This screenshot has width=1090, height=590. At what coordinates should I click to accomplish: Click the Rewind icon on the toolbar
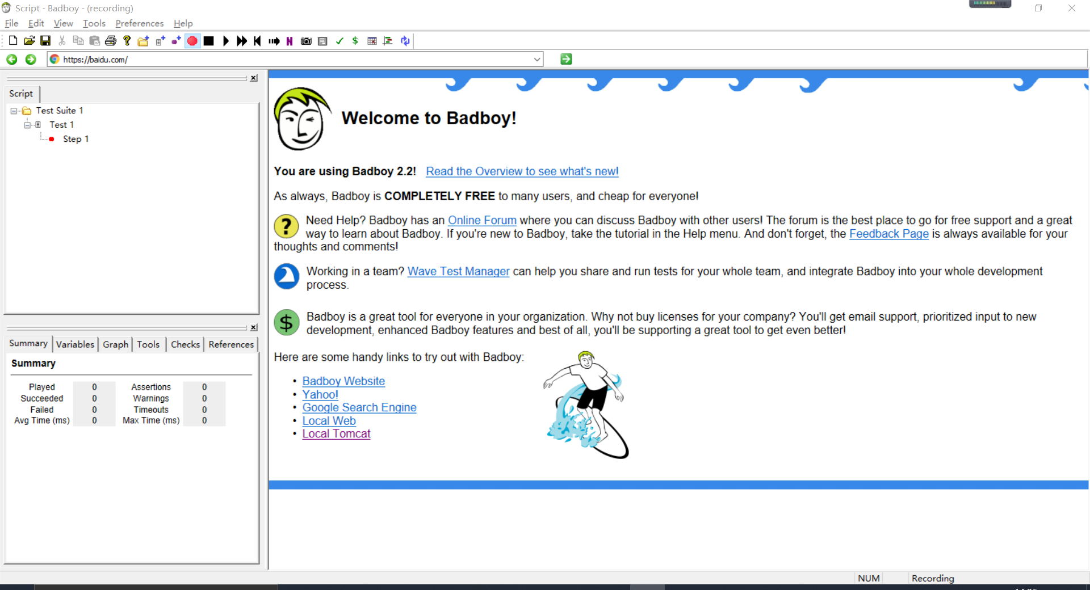[257, 40]
